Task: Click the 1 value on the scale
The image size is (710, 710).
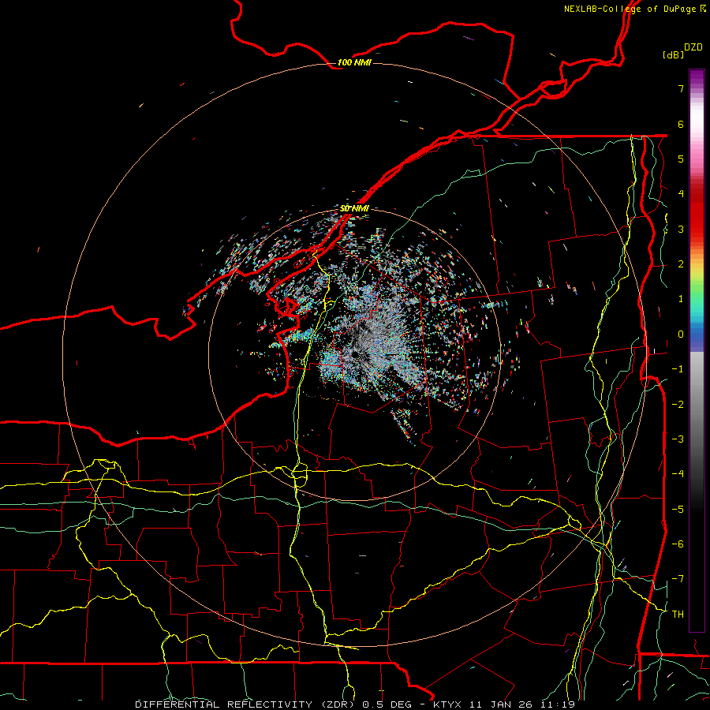Action: point(681,299)
